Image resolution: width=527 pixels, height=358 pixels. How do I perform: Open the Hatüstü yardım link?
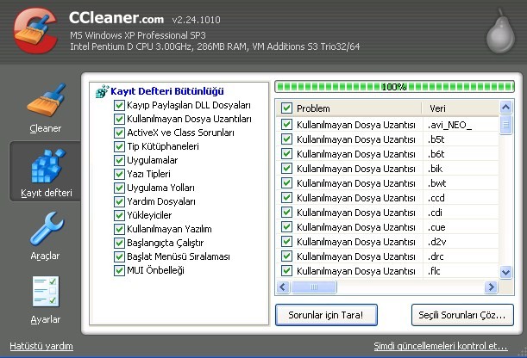[x=41, y=346]
